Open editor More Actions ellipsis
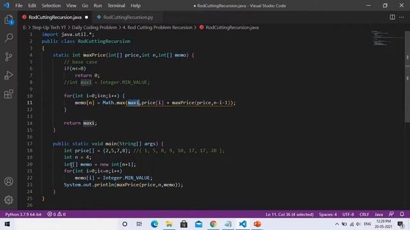 pos(402,17)
